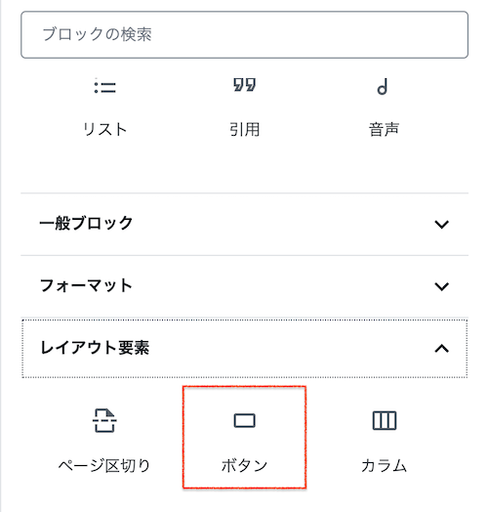Image resolution: width=488 pixels, height=512 pixels.
Task: Click the ページ区切り label text
Action: pyautogui.click(x=104, y=466)
